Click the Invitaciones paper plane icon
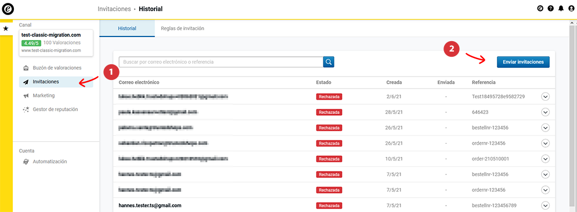 coord(26,82)
